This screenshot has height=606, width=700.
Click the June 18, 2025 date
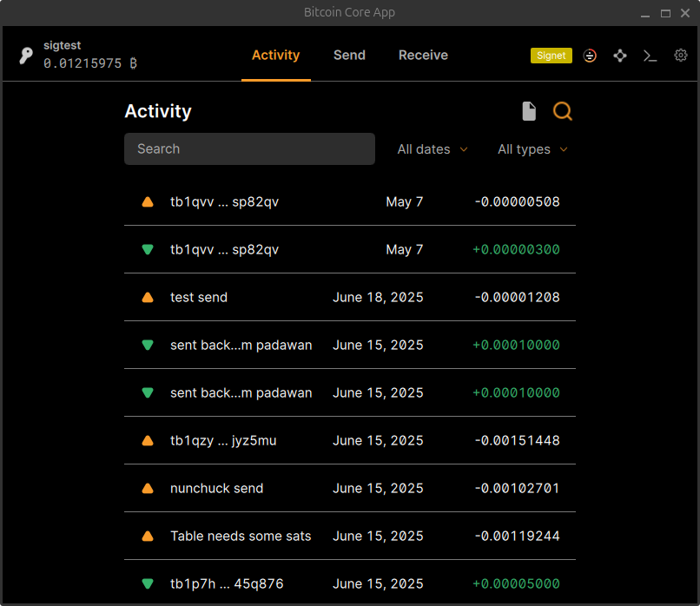378,297
